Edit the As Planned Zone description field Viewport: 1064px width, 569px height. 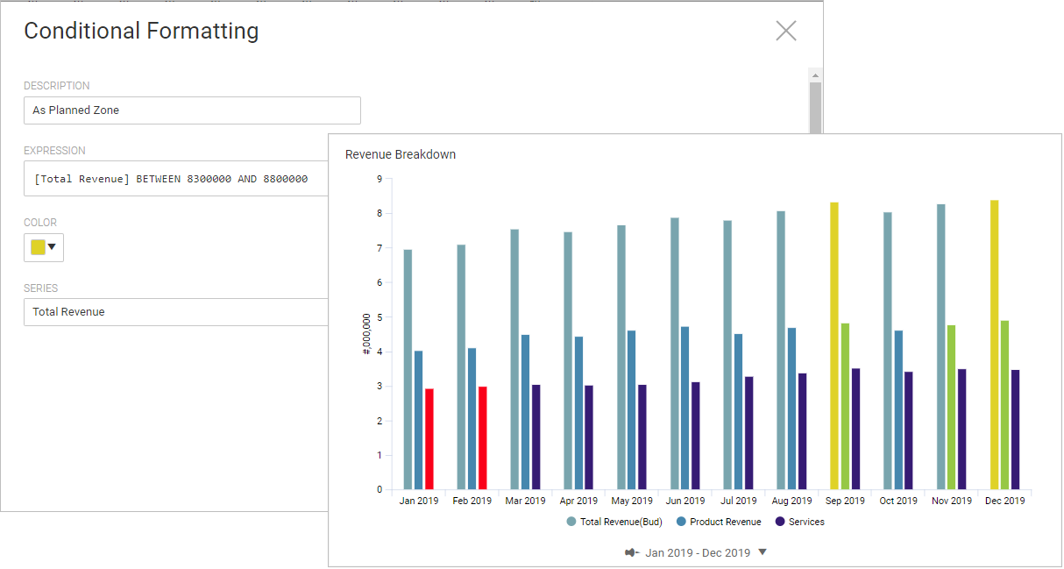pos(192,110)
